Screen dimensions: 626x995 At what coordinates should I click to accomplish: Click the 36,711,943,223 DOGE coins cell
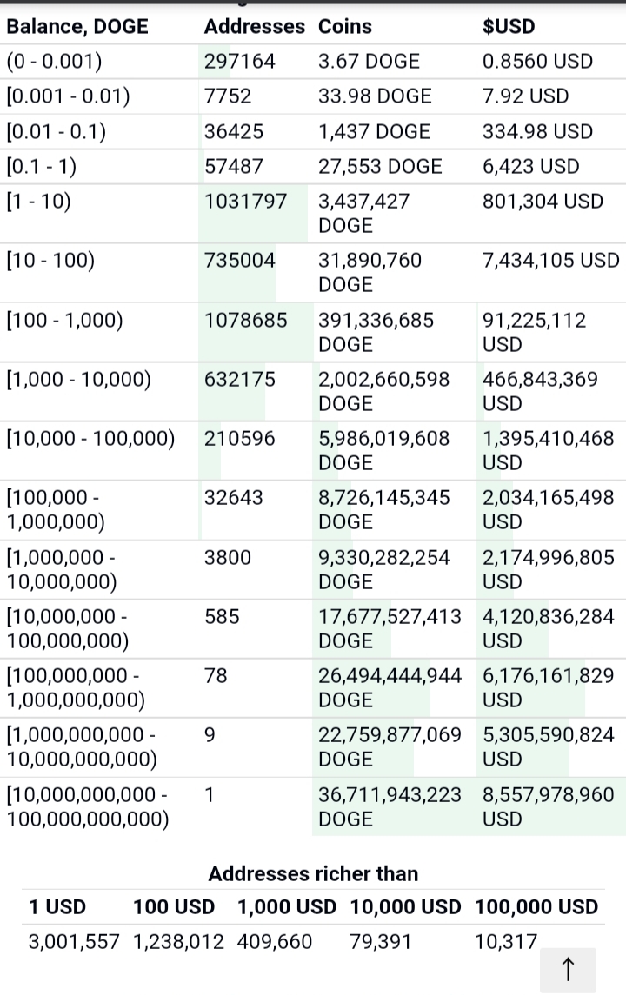[390, 806]
